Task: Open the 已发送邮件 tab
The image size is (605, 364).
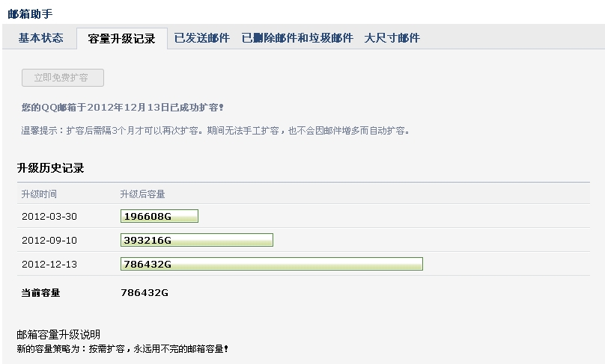Action: (201, 38)
